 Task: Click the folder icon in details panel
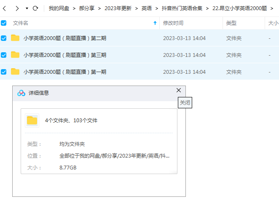click(32, 121)
